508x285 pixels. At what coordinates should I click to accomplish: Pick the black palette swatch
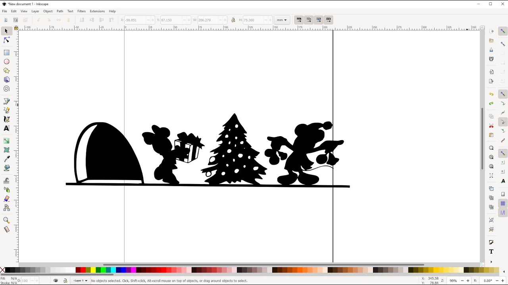click(8, 270)
